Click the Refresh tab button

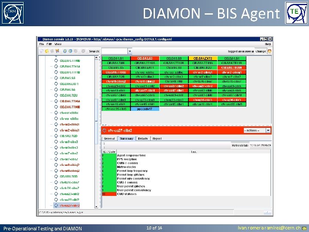(240, 145)
